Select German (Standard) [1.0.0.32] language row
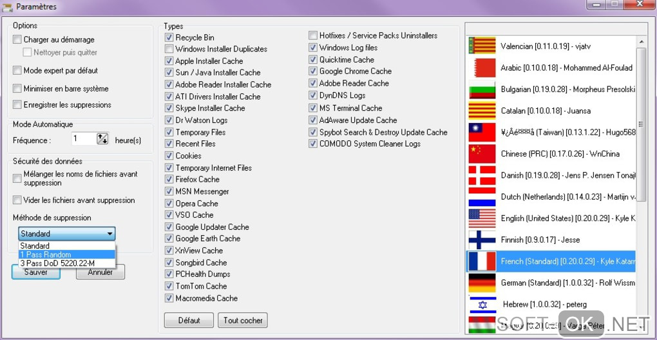Screen dimensions: 657x340 tap(551, 283)
